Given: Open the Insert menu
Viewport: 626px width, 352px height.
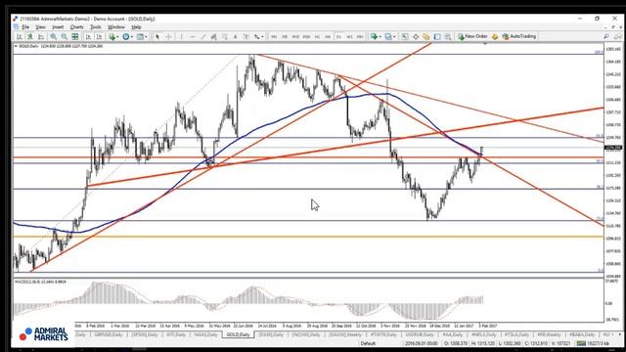Looking at the screenshot, I should [58, 27].
